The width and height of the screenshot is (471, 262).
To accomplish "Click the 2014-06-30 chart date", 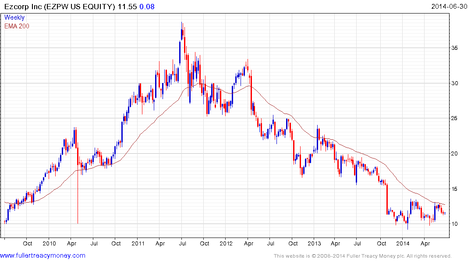I will point(449,7).
